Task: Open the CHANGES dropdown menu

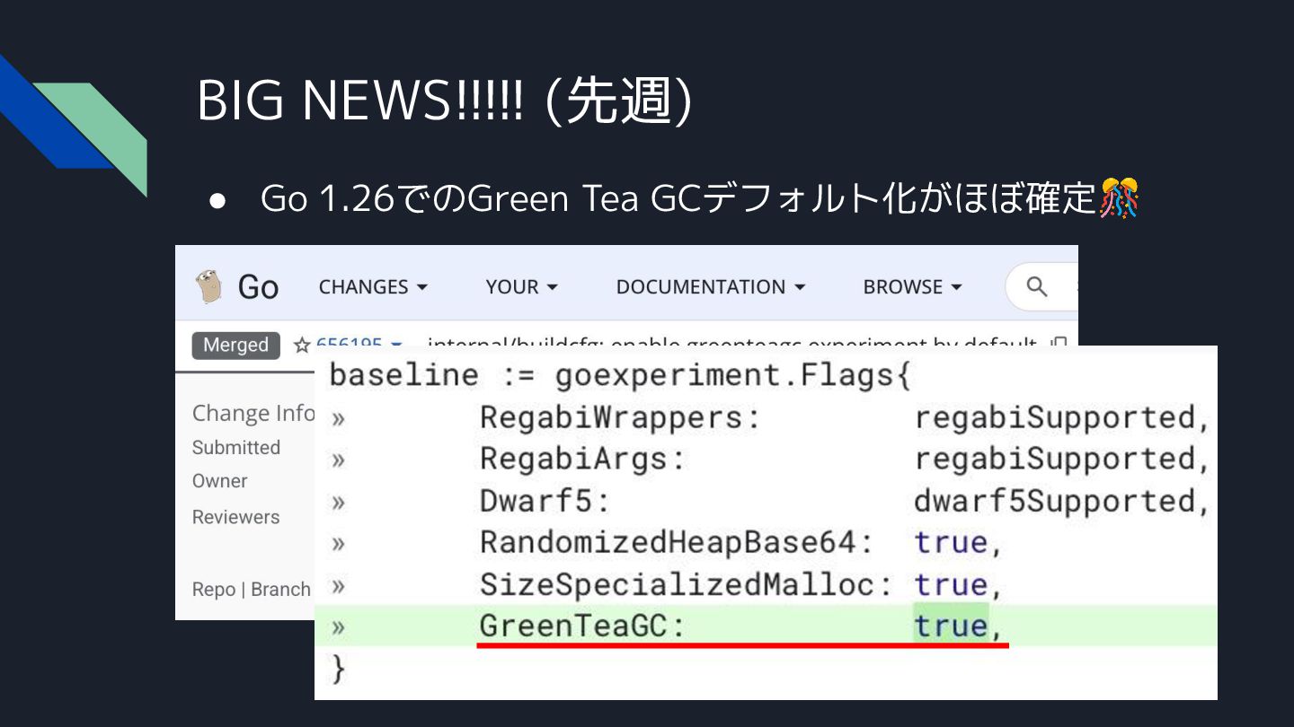Action: [x=373, y=287]
